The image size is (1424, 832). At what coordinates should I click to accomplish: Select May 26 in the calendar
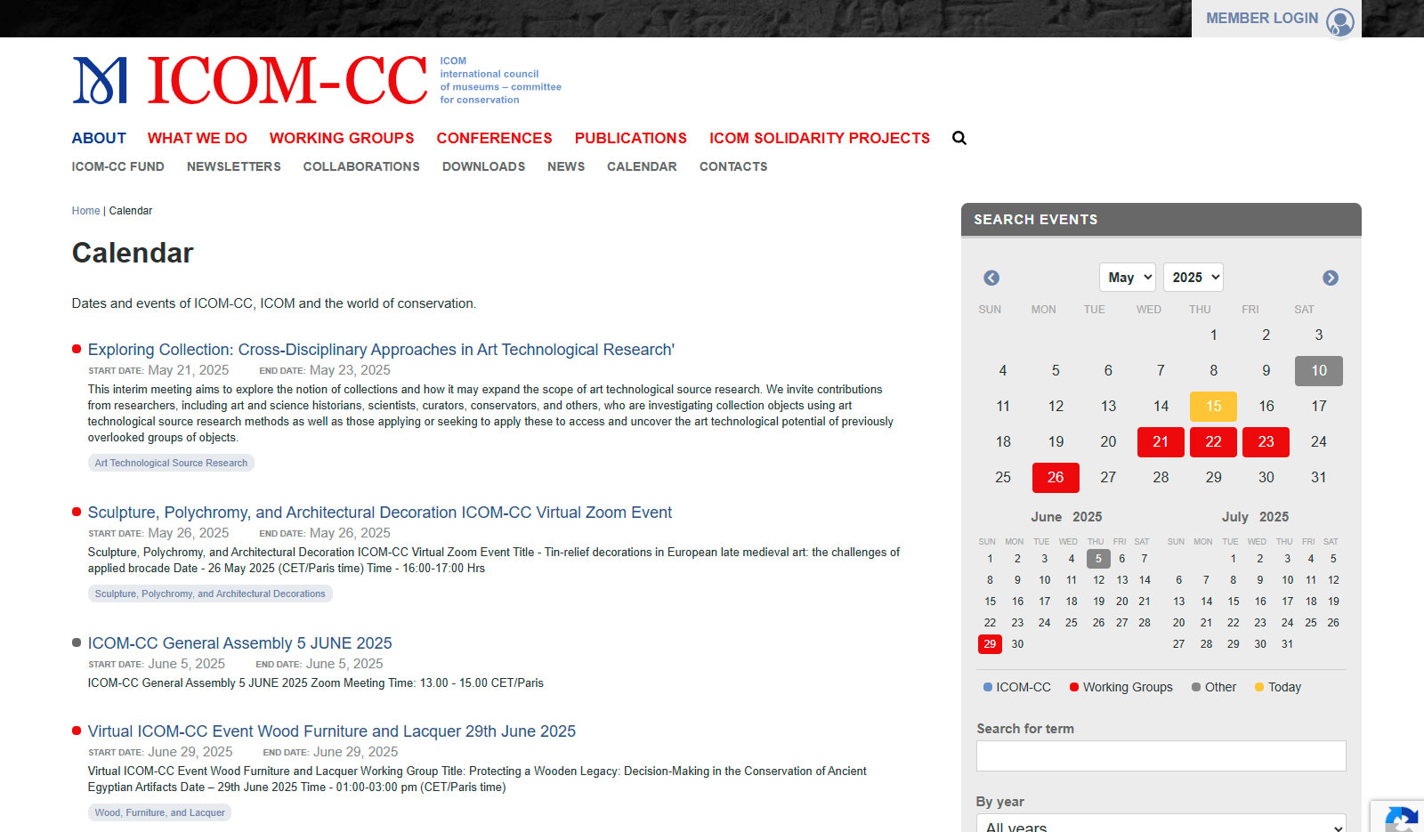[x=1055, y=478]
